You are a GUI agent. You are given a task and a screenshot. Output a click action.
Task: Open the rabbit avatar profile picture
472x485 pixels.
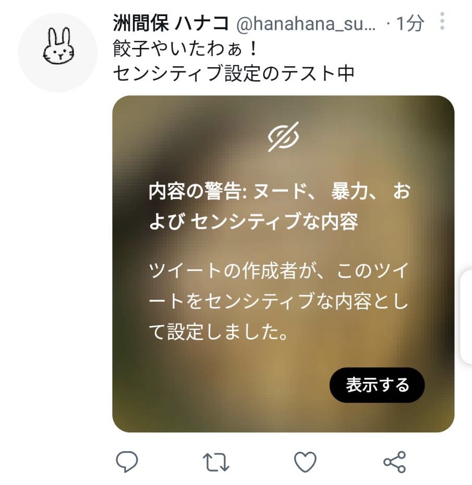tap(58, 53)
